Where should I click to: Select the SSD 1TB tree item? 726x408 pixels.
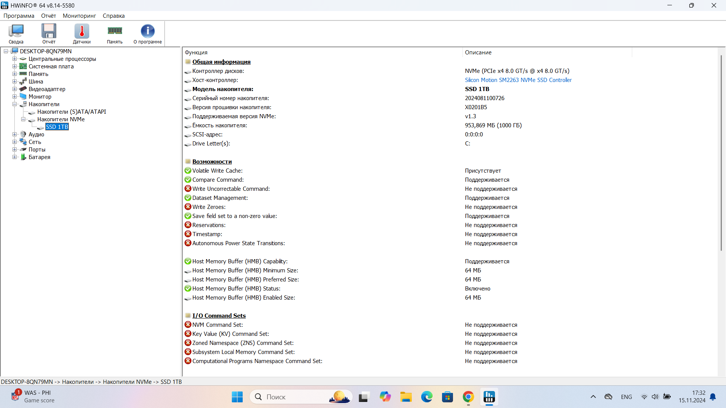(57, 127)
